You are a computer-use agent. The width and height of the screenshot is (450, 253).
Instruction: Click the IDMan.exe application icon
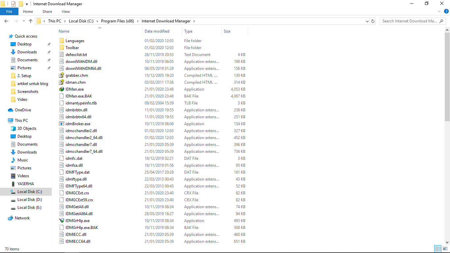pyautogui.click(x=62, y=89)
